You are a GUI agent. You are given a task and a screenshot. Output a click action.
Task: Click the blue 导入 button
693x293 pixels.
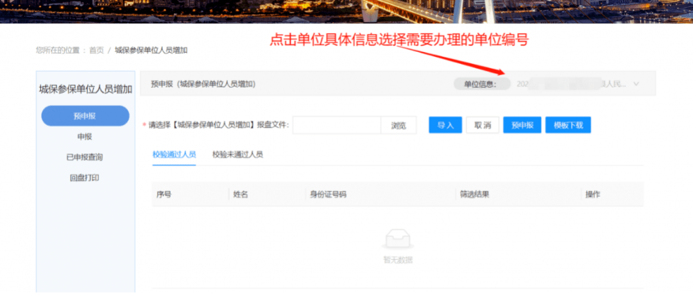445,126
